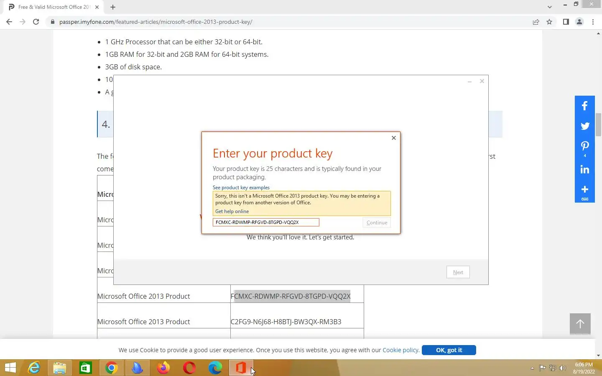The image size is (602, 376).
Task: Share on Twitter
Action: [x=585, y=126]
